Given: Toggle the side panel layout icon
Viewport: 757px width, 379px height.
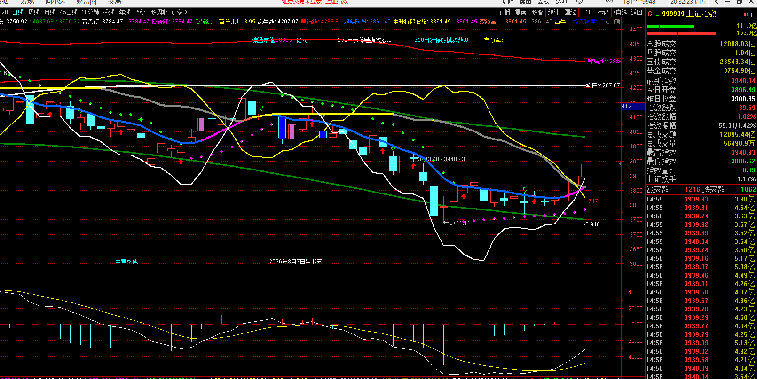Looking at the screenshot, I should tap(617, 22).
